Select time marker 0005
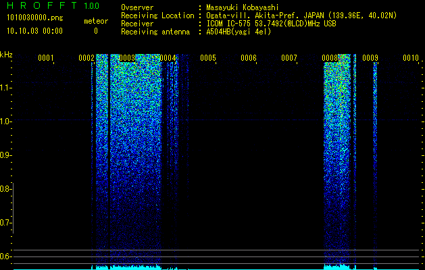The width and height of the screenshot is (425, 270). pos(208,58)
